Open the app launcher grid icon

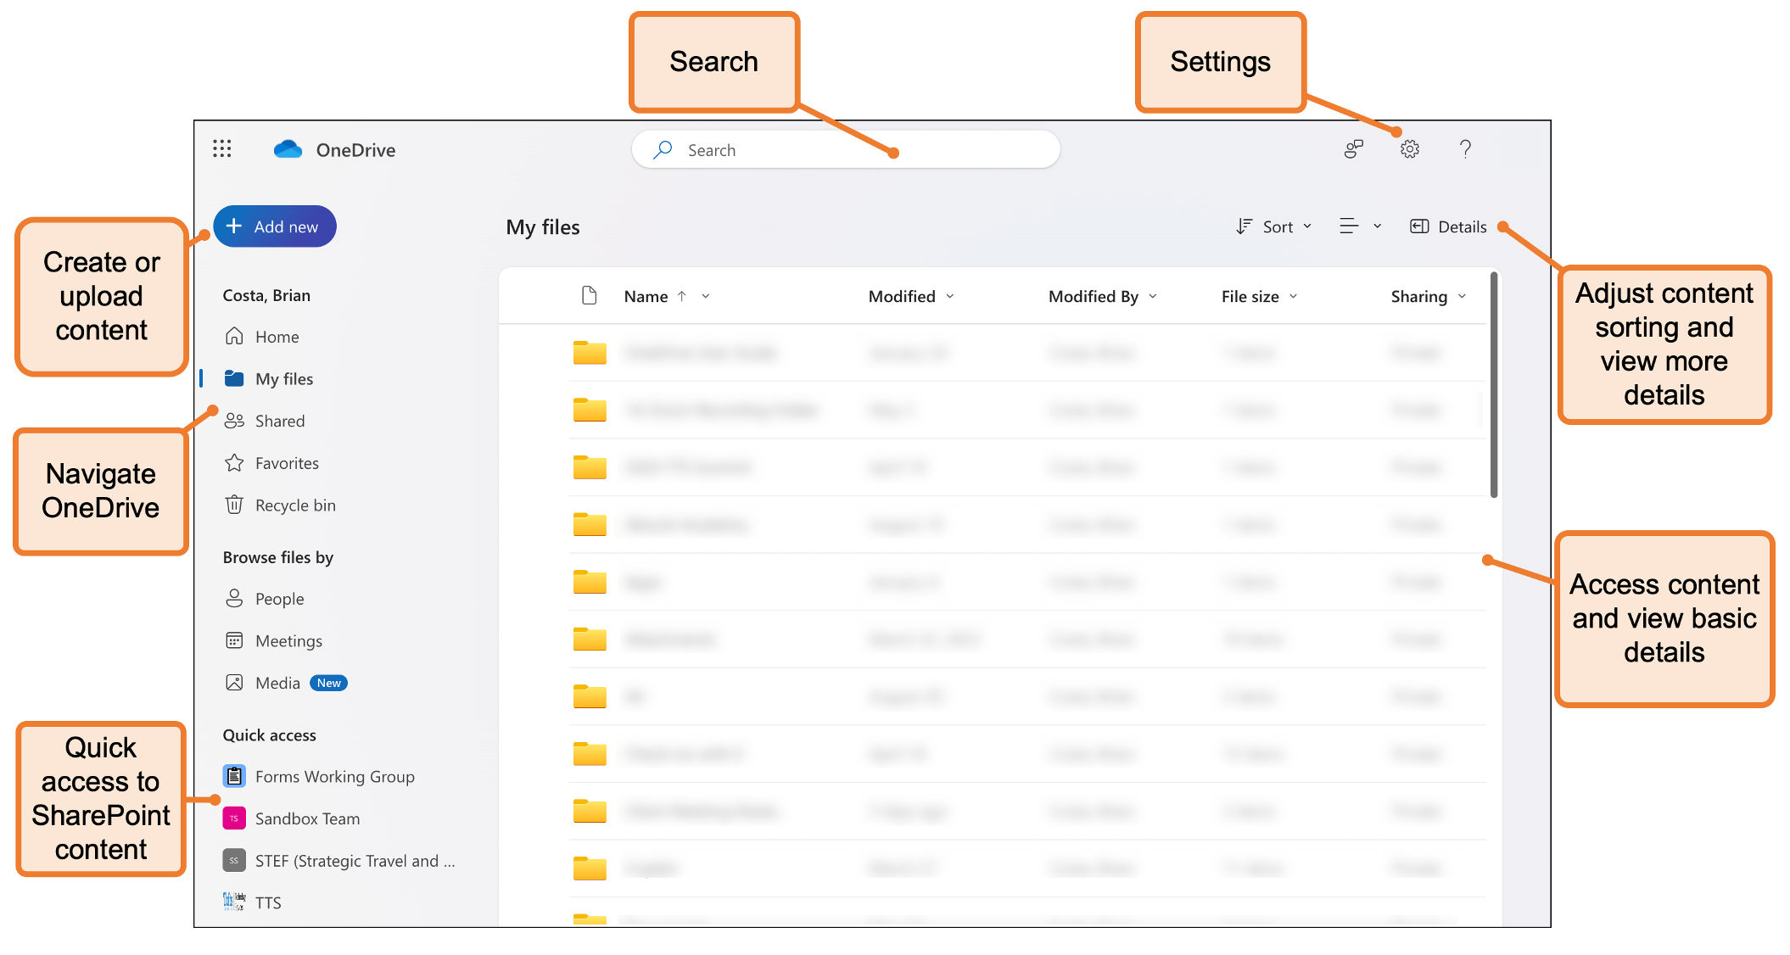pyautogui.click(x=222, y=149)
